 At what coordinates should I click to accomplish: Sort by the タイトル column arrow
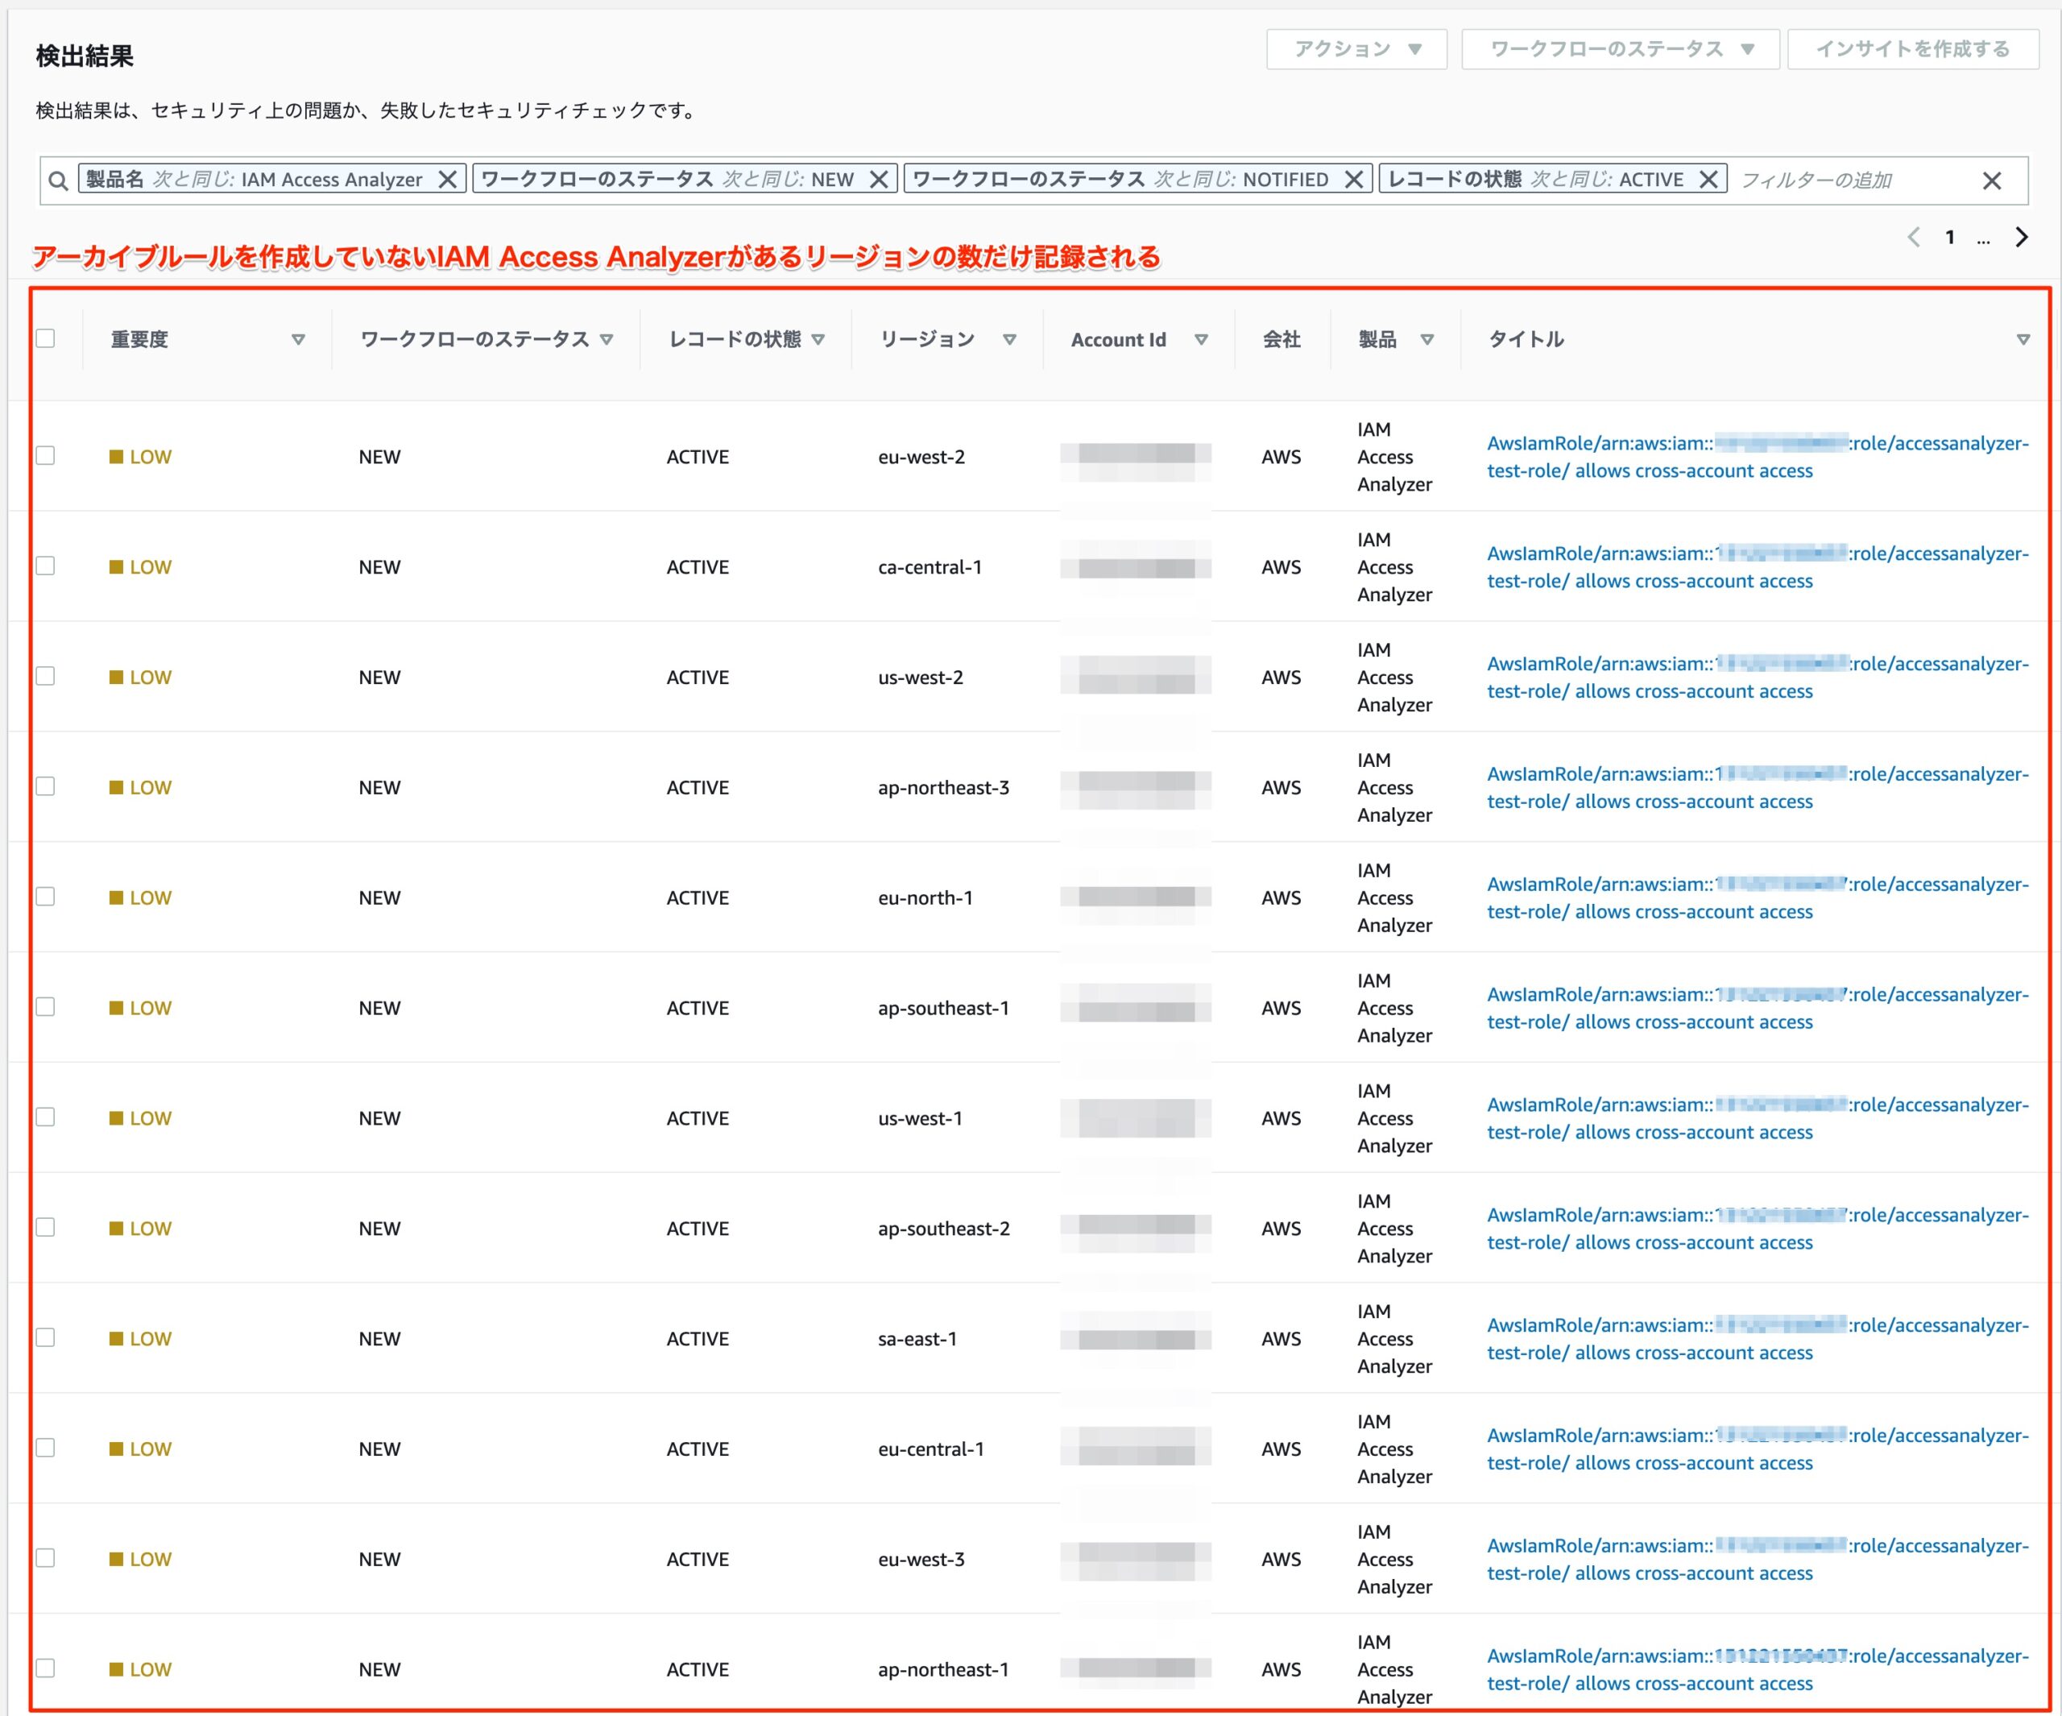pyautogui.click(x=2023, y=340)
